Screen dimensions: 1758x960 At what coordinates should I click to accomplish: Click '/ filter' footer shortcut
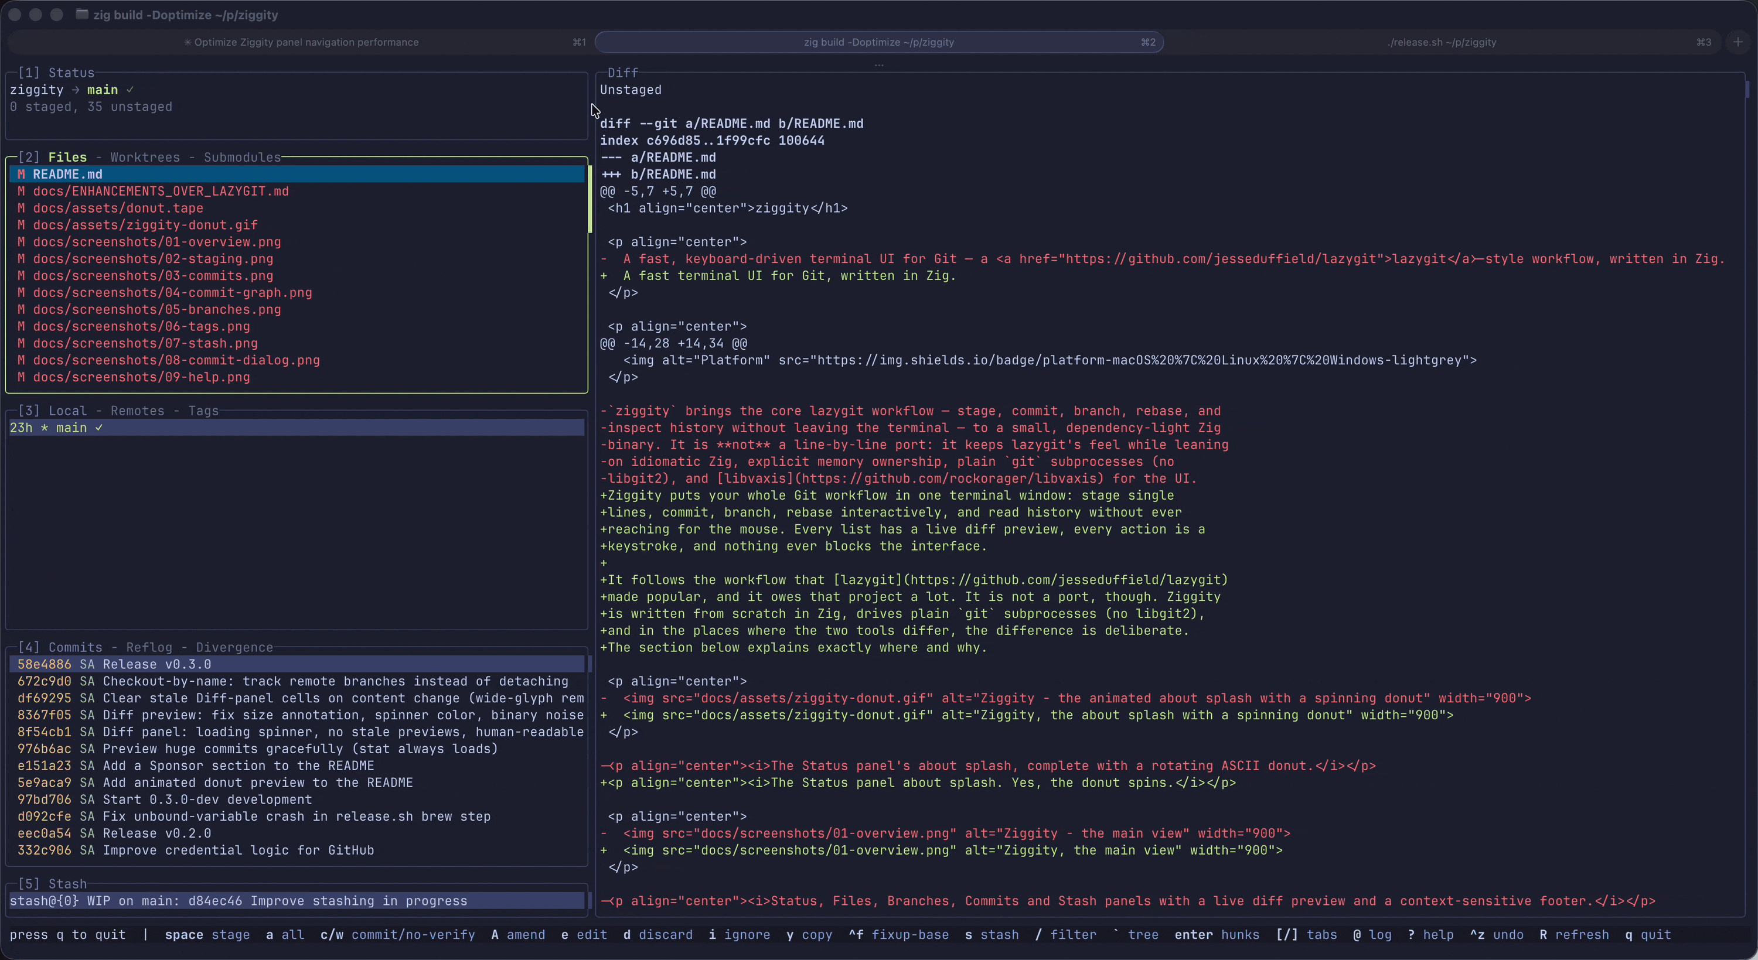click(1065, 934)
